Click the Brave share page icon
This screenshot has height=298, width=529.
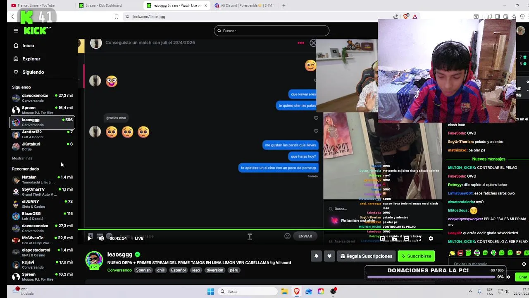(396, 17)
